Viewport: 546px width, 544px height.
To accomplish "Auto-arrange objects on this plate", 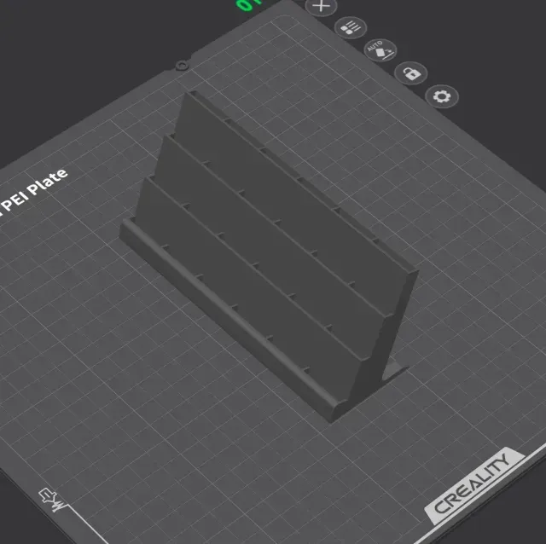I will 351,27.
